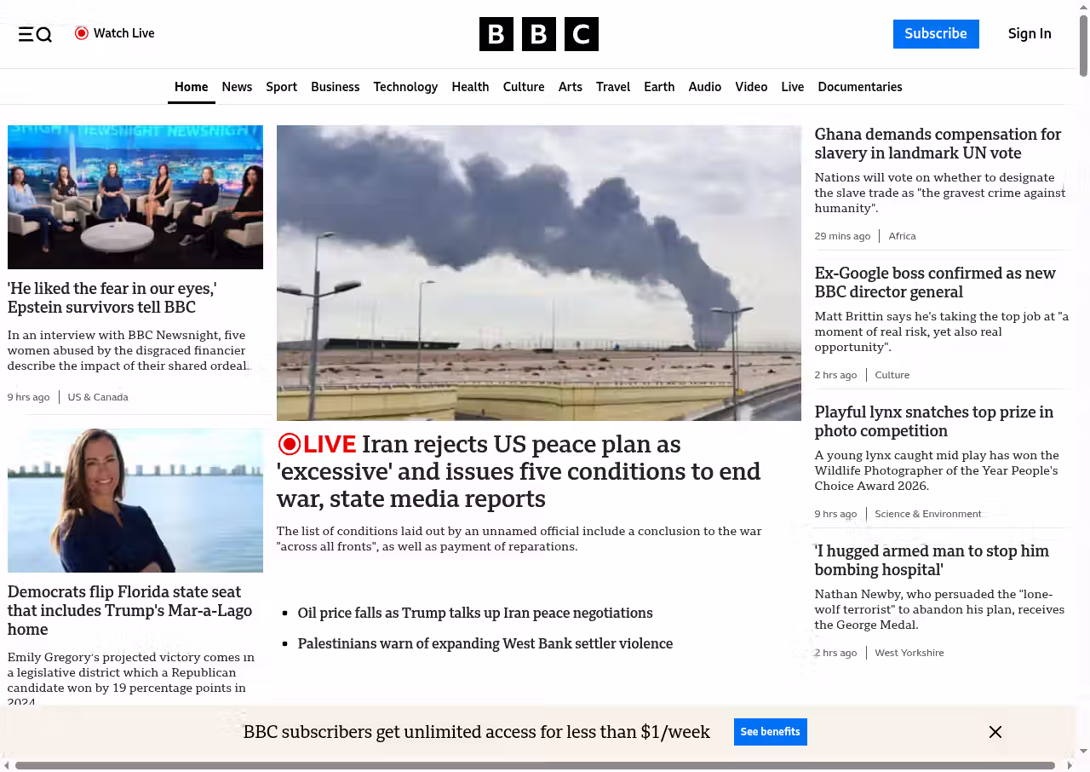Open the smoke plume Iran story image
1090x772 pixels.
[x=538, y=273]
